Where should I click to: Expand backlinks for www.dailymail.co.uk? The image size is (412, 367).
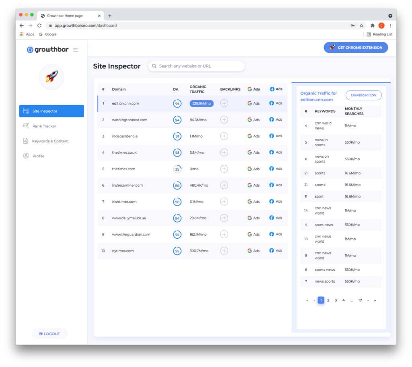(x=224, y=218)
